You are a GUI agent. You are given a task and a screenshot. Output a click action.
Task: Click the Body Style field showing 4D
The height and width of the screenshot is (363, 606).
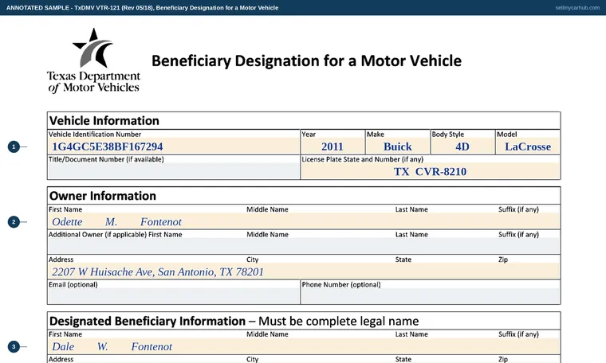coord(462,146)
